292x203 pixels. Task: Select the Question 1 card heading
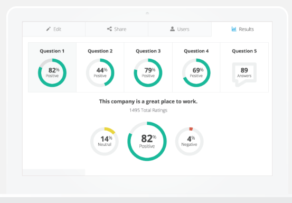click(52, 51)
